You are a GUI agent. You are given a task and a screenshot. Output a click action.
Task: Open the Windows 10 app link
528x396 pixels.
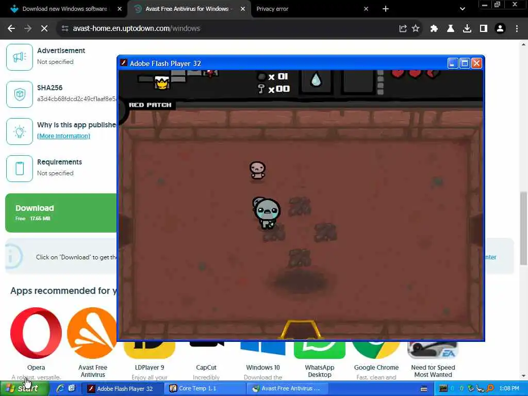click(x=262, y=367)
